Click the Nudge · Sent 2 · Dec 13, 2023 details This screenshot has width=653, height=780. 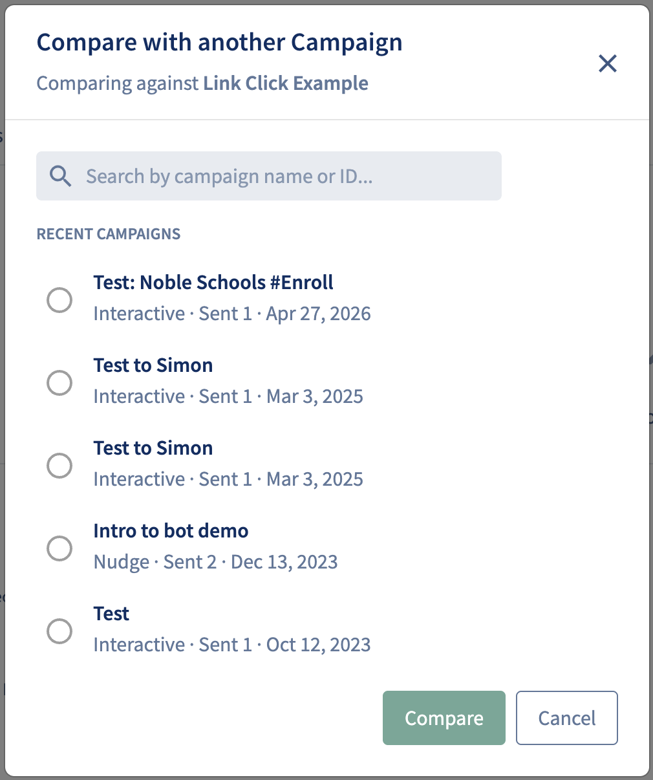pyautogui.click(x=215, y=562)
